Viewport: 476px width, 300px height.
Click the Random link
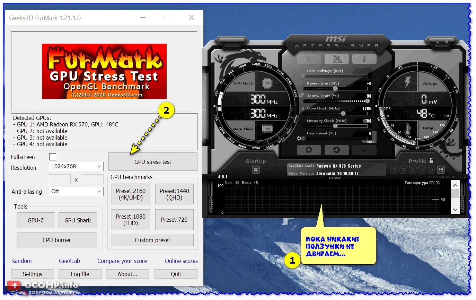click(21, 261)
